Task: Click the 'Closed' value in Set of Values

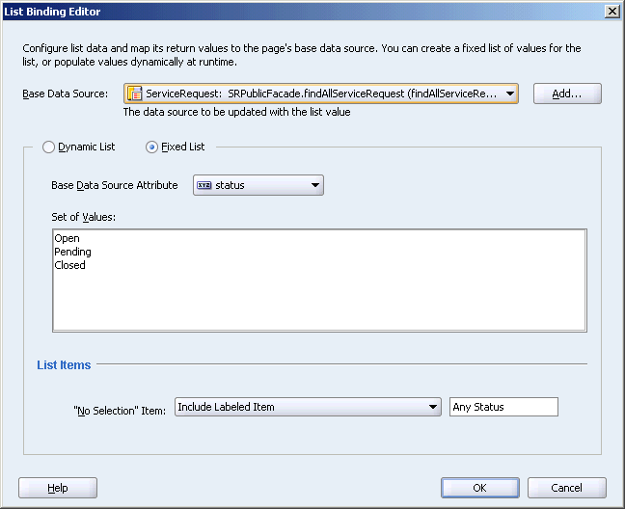Action: [69, 265]
